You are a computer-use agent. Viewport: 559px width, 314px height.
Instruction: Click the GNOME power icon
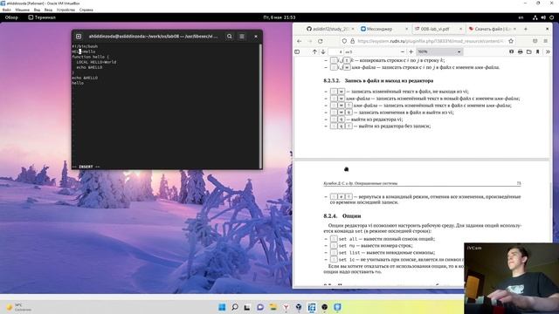(x=551, y=17)
